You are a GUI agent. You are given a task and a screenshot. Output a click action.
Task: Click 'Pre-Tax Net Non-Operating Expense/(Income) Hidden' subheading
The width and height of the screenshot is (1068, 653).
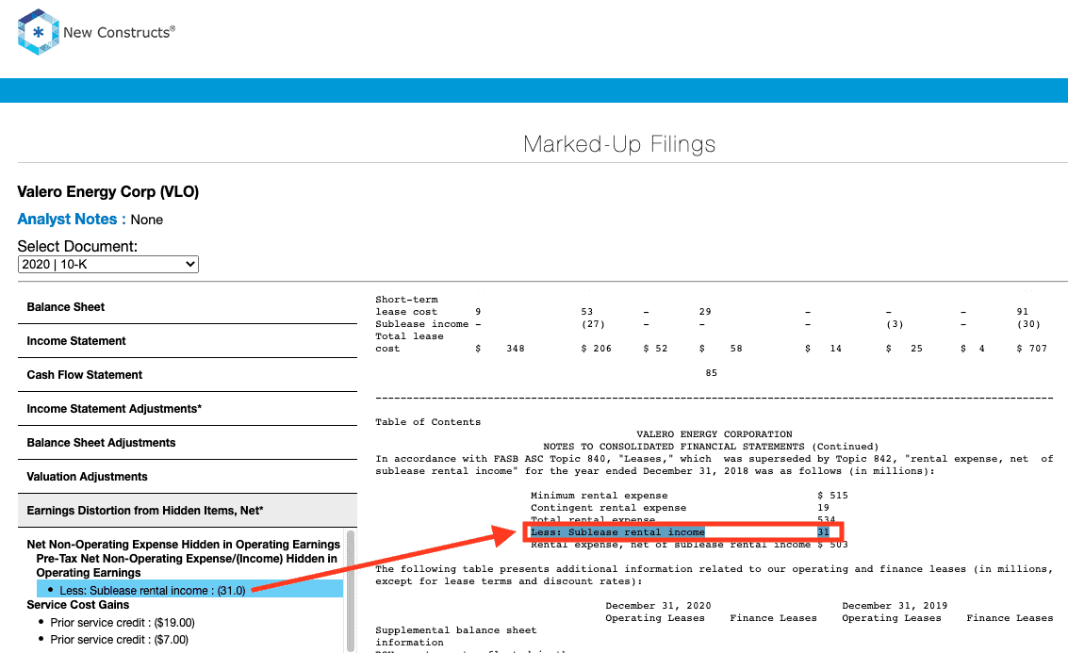point(187,565)
